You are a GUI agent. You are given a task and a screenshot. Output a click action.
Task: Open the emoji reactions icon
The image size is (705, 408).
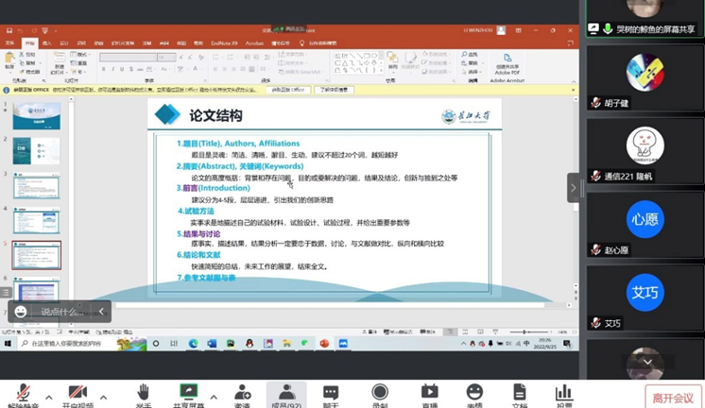[474, 394]
